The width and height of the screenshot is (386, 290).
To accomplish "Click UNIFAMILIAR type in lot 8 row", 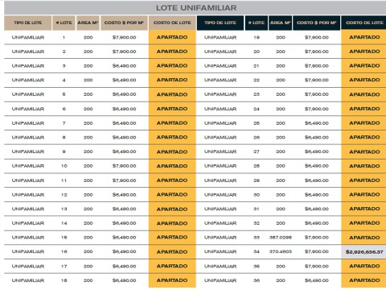I will (x=28, y=138).
